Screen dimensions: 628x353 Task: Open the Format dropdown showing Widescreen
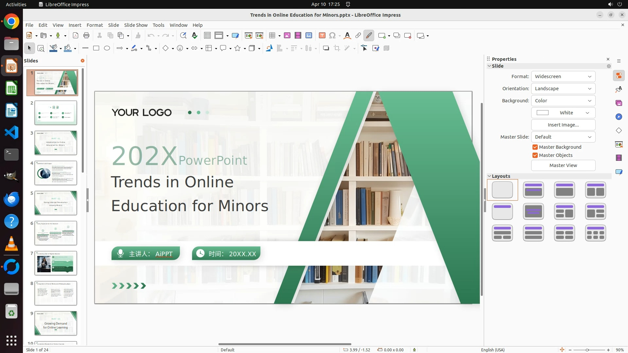point(563,76)
